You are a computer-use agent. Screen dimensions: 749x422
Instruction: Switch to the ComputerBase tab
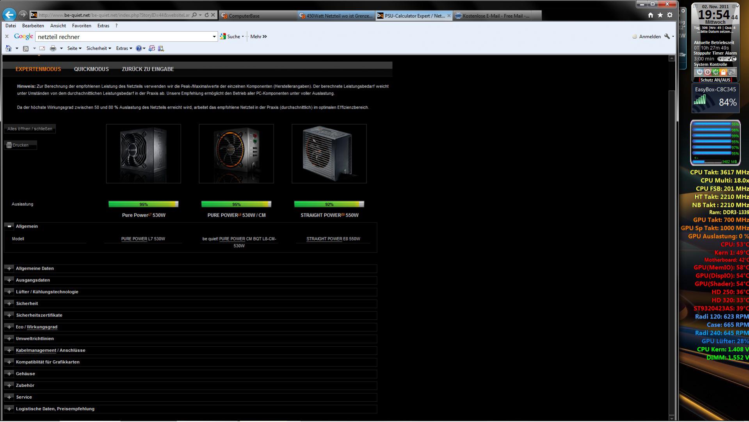click(x=258, y=16)
